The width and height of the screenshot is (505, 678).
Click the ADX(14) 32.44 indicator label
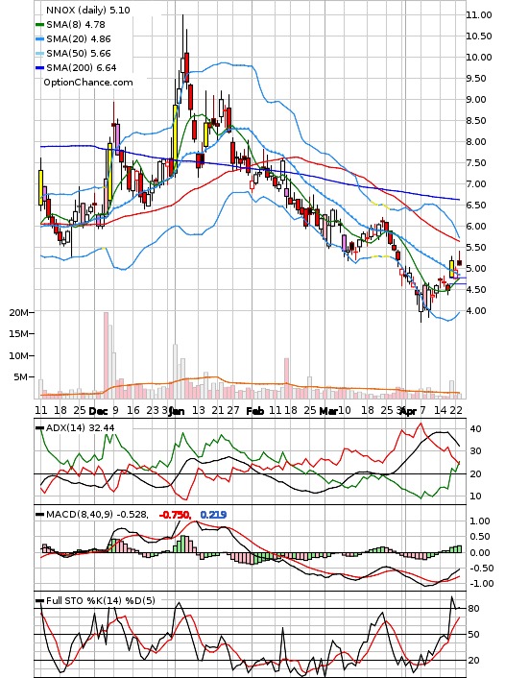(81, 427)
